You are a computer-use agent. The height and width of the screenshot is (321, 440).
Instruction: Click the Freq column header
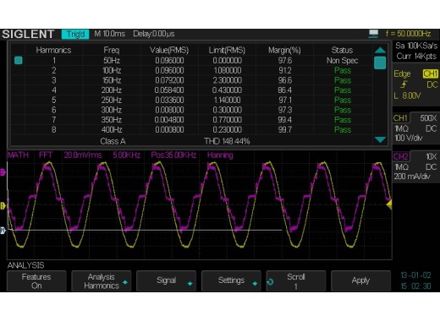click(112, 51)
